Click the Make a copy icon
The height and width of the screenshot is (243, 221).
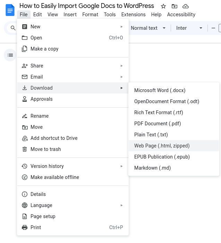tap(25, 49)
